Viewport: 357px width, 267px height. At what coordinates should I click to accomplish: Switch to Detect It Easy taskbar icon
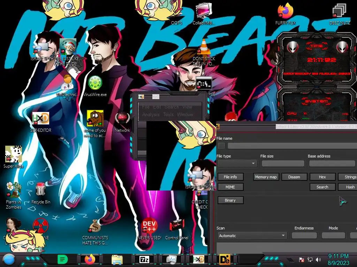coord(225,259)
